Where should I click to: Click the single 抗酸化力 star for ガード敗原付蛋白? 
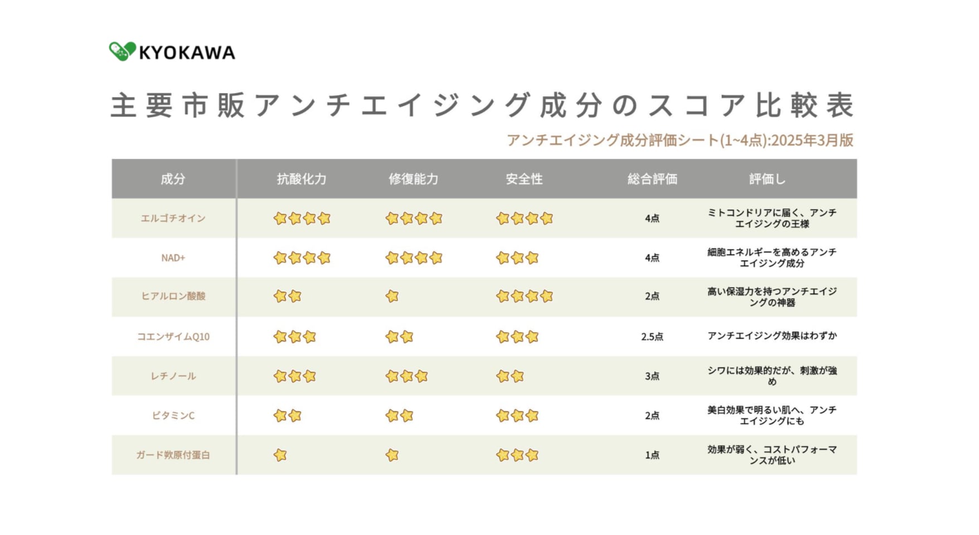280,455
